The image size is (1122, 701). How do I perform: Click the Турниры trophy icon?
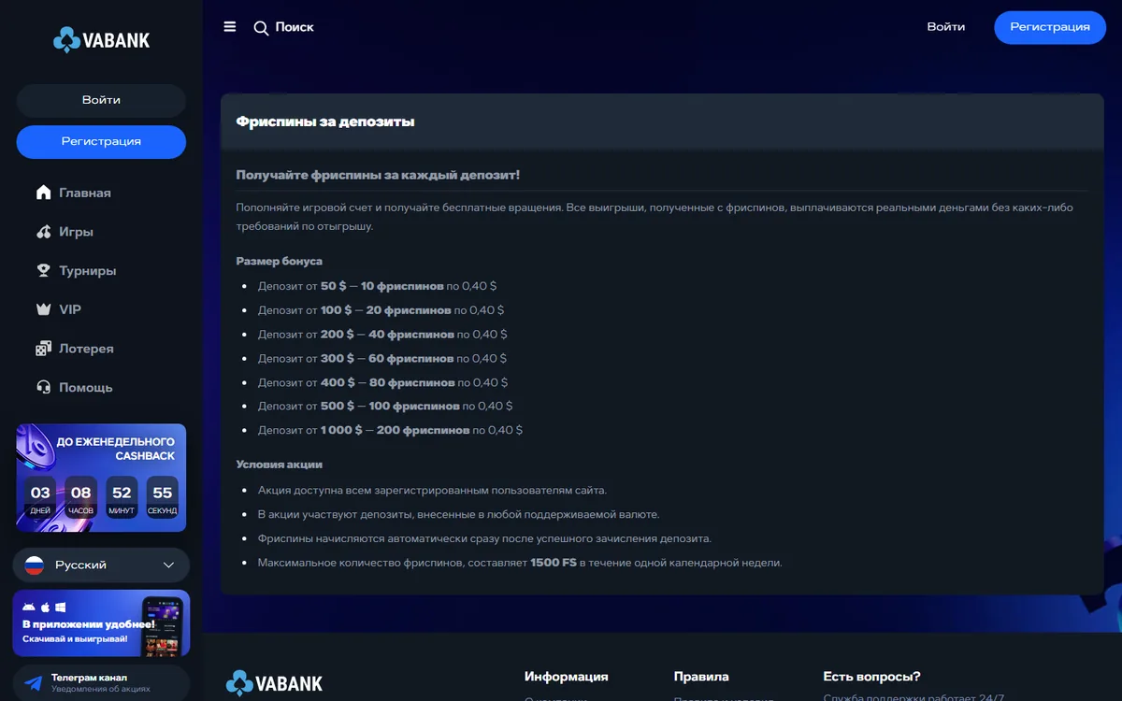[x=43, y=271]
